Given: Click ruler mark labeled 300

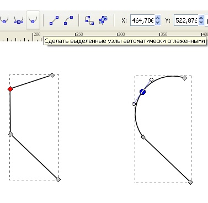Looking at the screenshot, I should pyautogui.click(x=121, y=34).
